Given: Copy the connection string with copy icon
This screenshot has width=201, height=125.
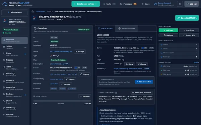Looking at the screenshot, I should 116,93.
